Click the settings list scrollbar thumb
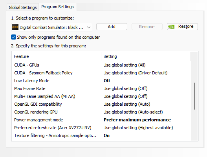The width and height of the screenshot is (207, 157). [x=194, y=96]
